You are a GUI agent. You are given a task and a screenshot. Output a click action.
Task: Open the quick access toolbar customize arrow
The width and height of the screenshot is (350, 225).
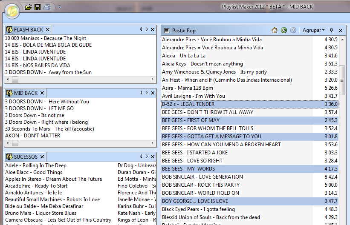59,7
